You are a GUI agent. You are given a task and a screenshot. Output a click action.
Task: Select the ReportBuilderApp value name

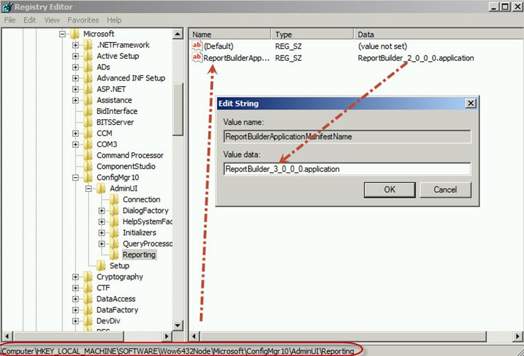[236, 58]
